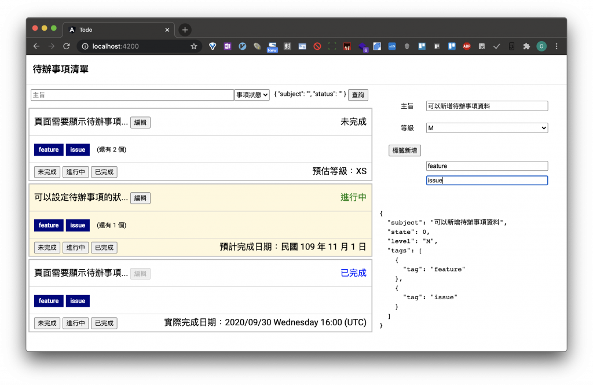The image size is (593, 386).
Task: Open Chrome's three-dot menu
Action: tap(557, 46)
